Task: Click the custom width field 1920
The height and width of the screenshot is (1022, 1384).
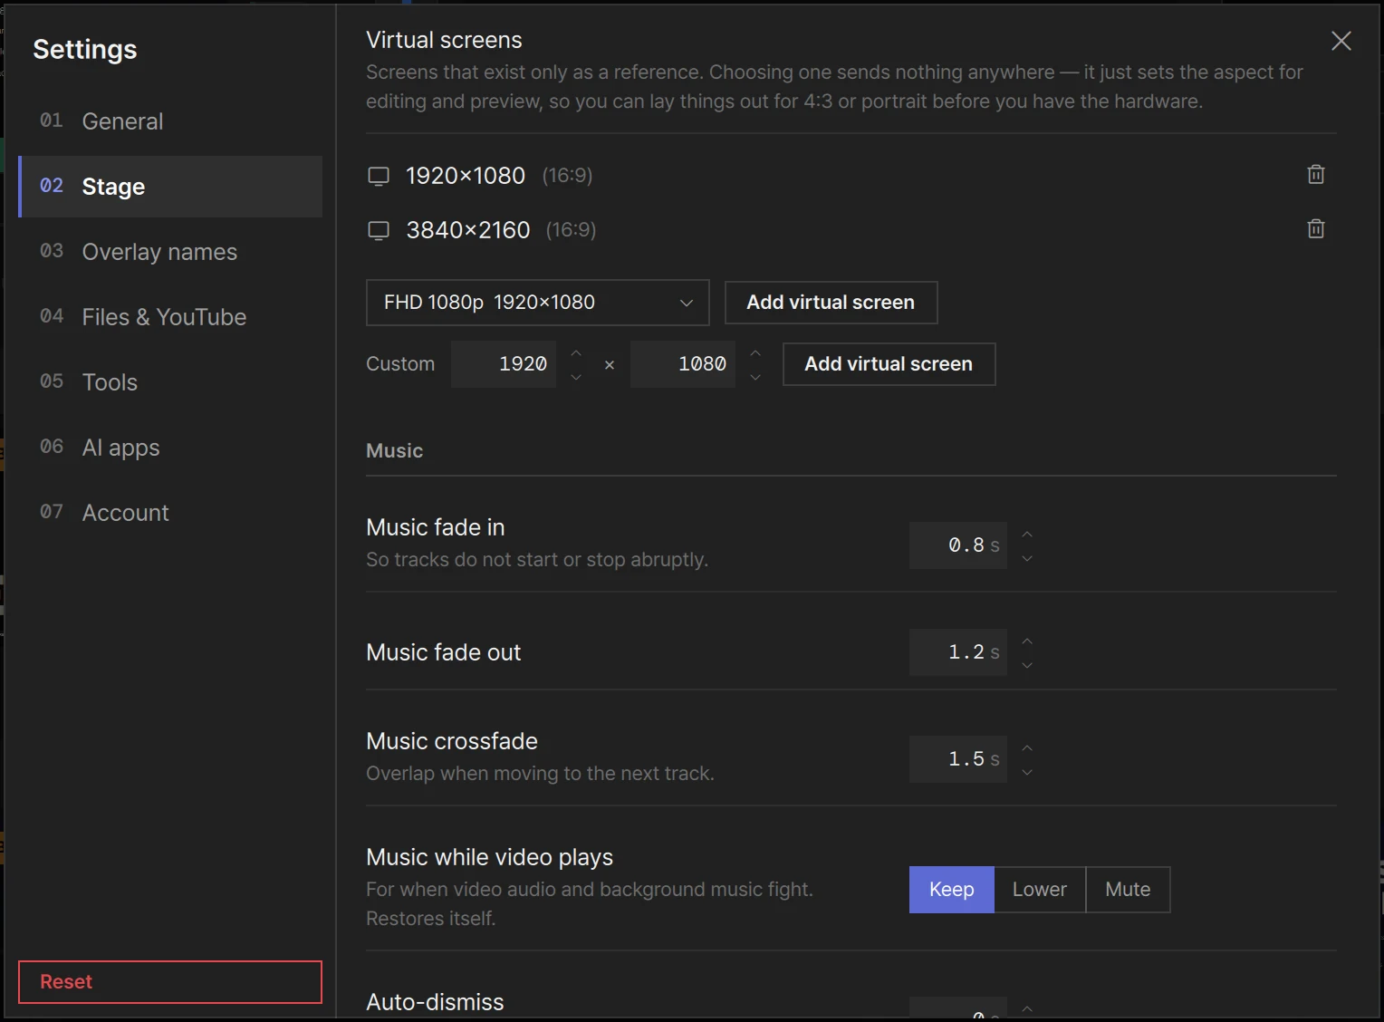Action: coord(504,364)
